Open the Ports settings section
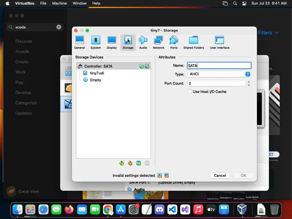Screen dimensions: 292x219 coord(174,43)
